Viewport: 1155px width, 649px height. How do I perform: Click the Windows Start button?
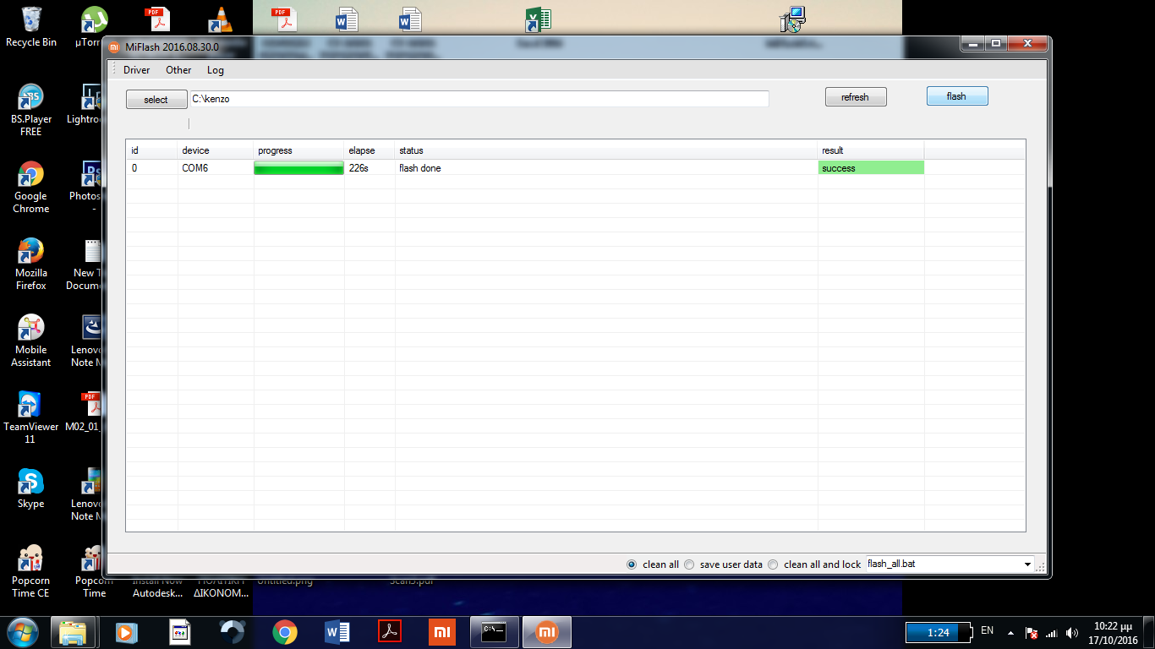[21, 632]
